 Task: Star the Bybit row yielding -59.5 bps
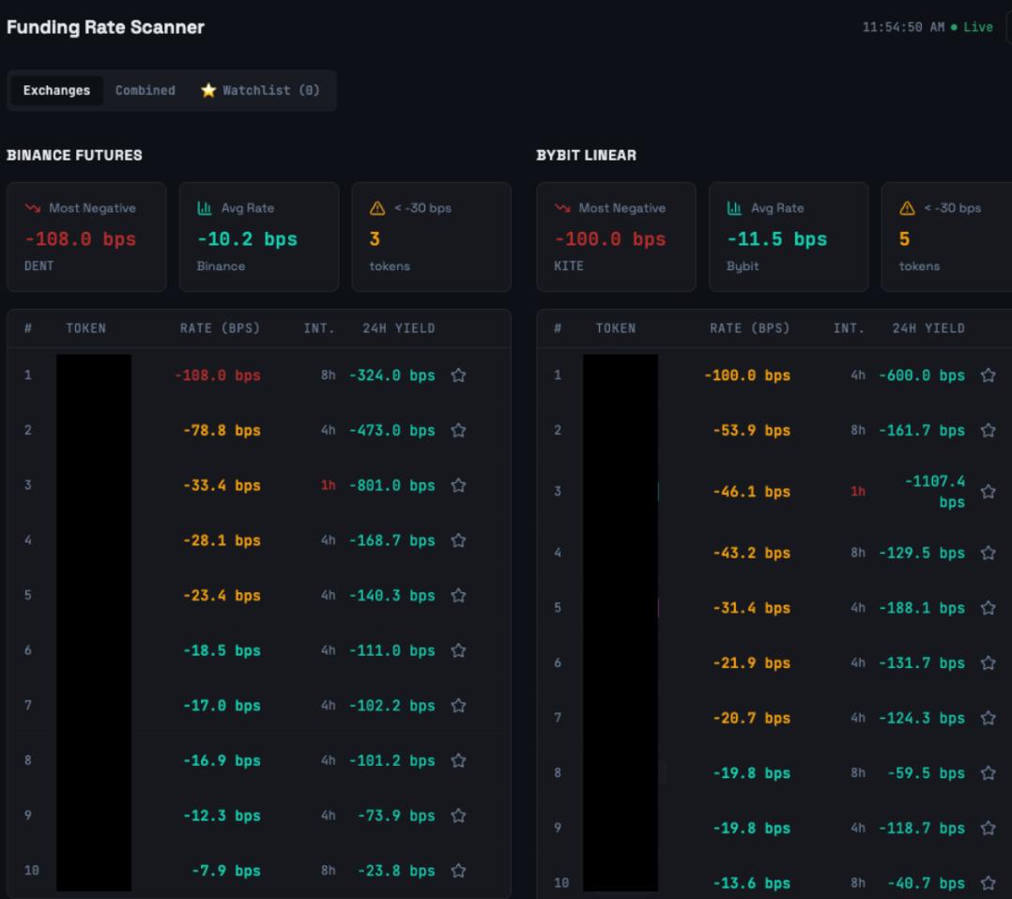(989, 773)
